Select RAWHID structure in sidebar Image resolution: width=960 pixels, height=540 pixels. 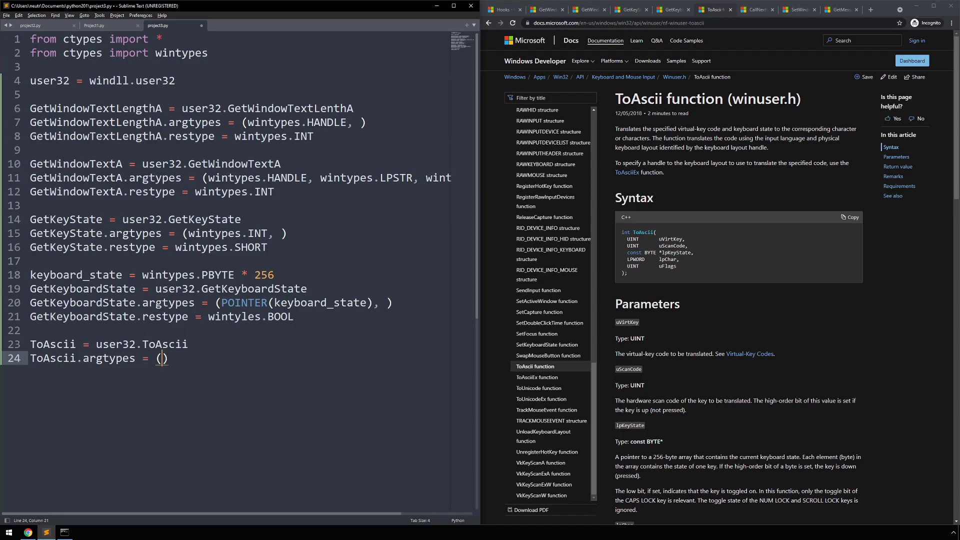(x=537, y=110)
